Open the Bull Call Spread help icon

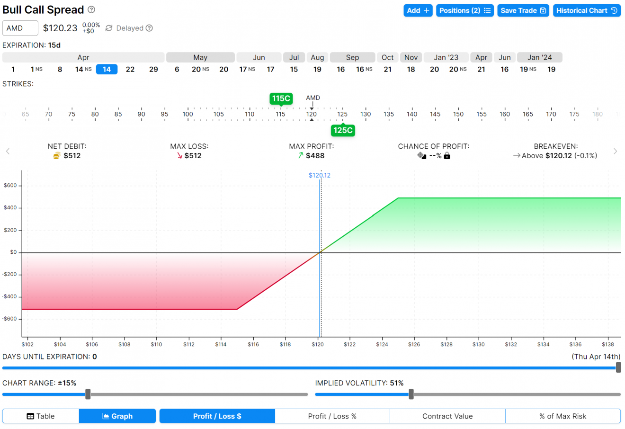click(x=90, y=9)
